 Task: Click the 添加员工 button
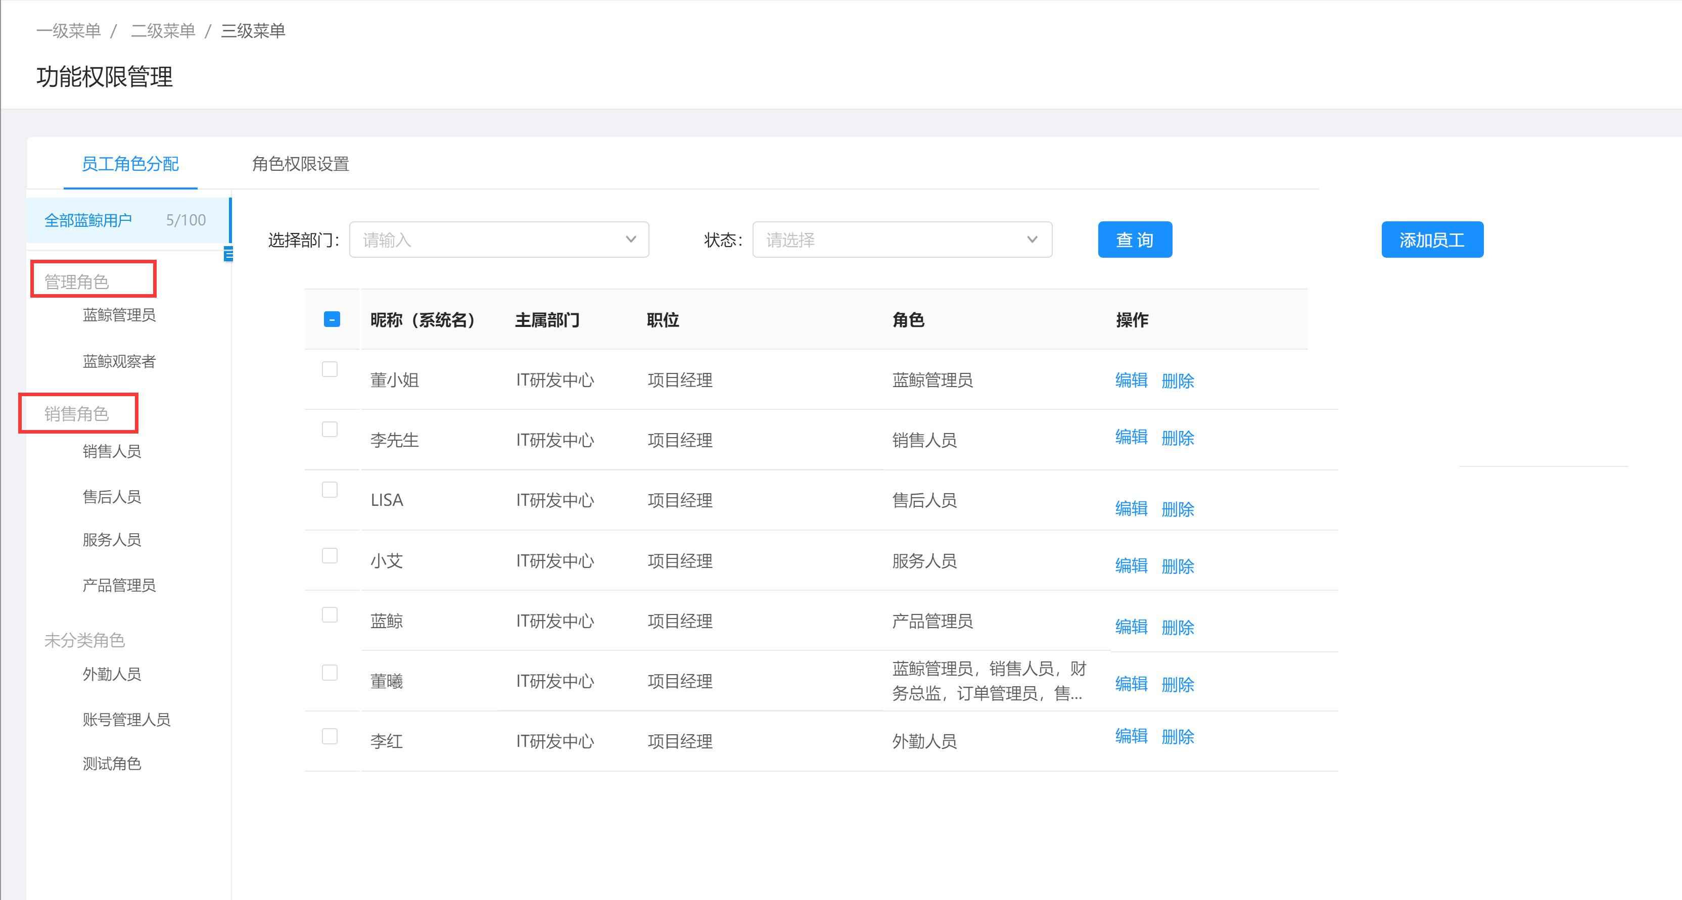pyautogui.click(x=1432, y=240)
